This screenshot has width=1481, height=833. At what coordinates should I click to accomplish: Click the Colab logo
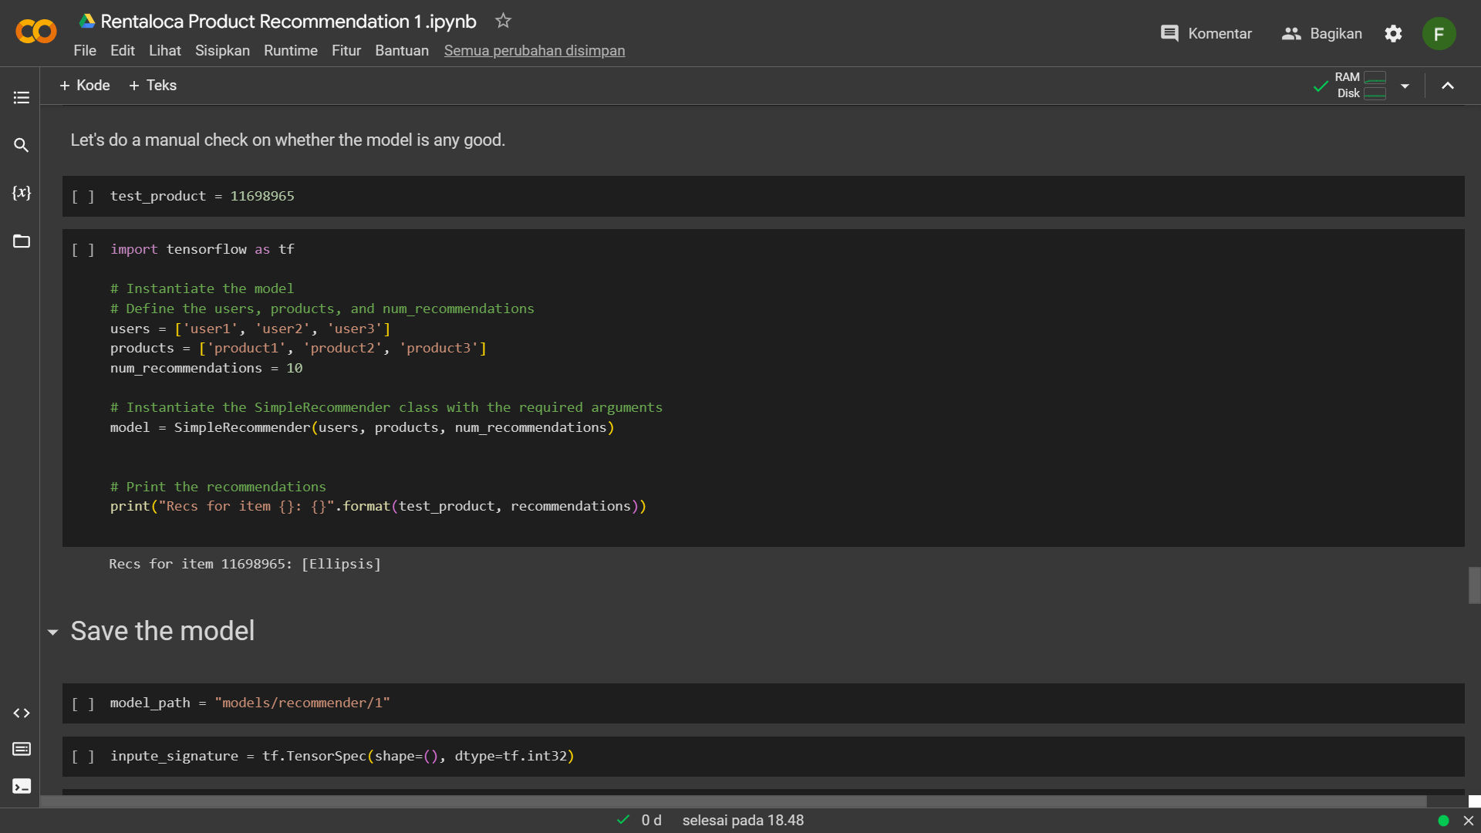point(35,32)
